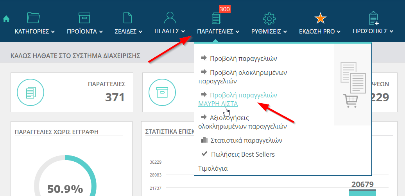Click the orange star icon above ΕΚΔΟΣΗ PRO
The image size is (405, 196).
[x=320, y=18]
